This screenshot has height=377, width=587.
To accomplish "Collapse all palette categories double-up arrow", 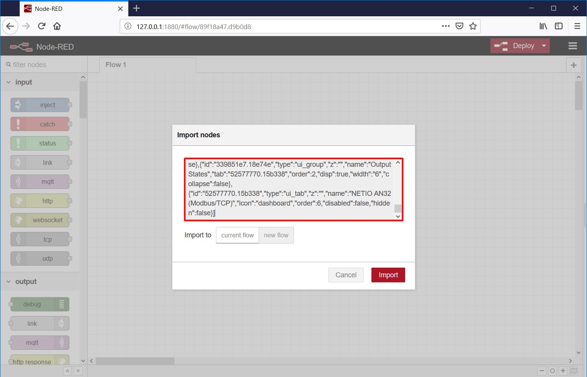I will [67, 371].
